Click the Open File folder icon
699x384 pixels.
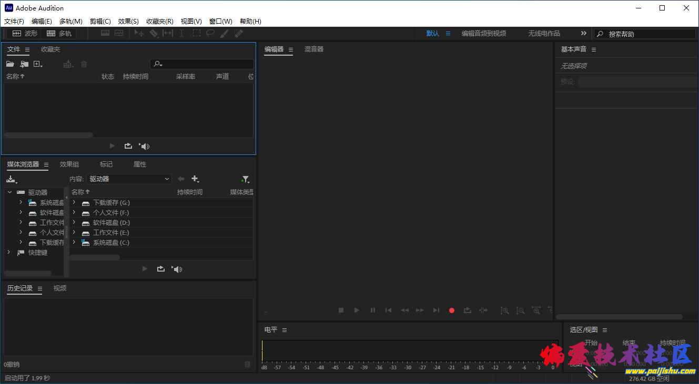[x=10, y=64]
